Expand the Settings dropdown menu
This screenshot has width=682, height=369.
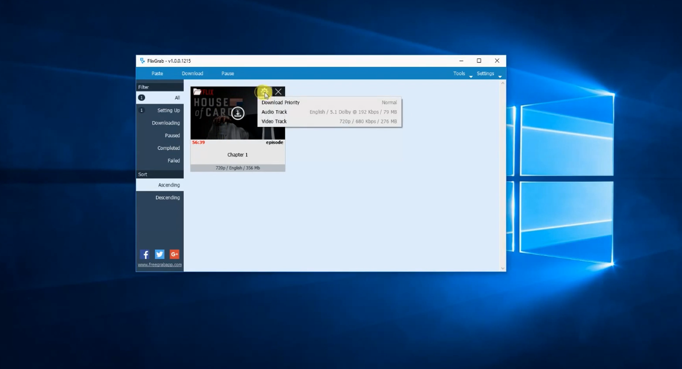point(487,73)
